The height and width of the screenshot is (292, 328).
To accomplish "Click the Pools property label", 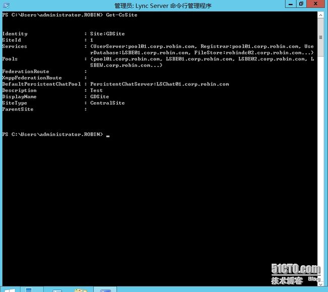I will (x=10, y=59).
